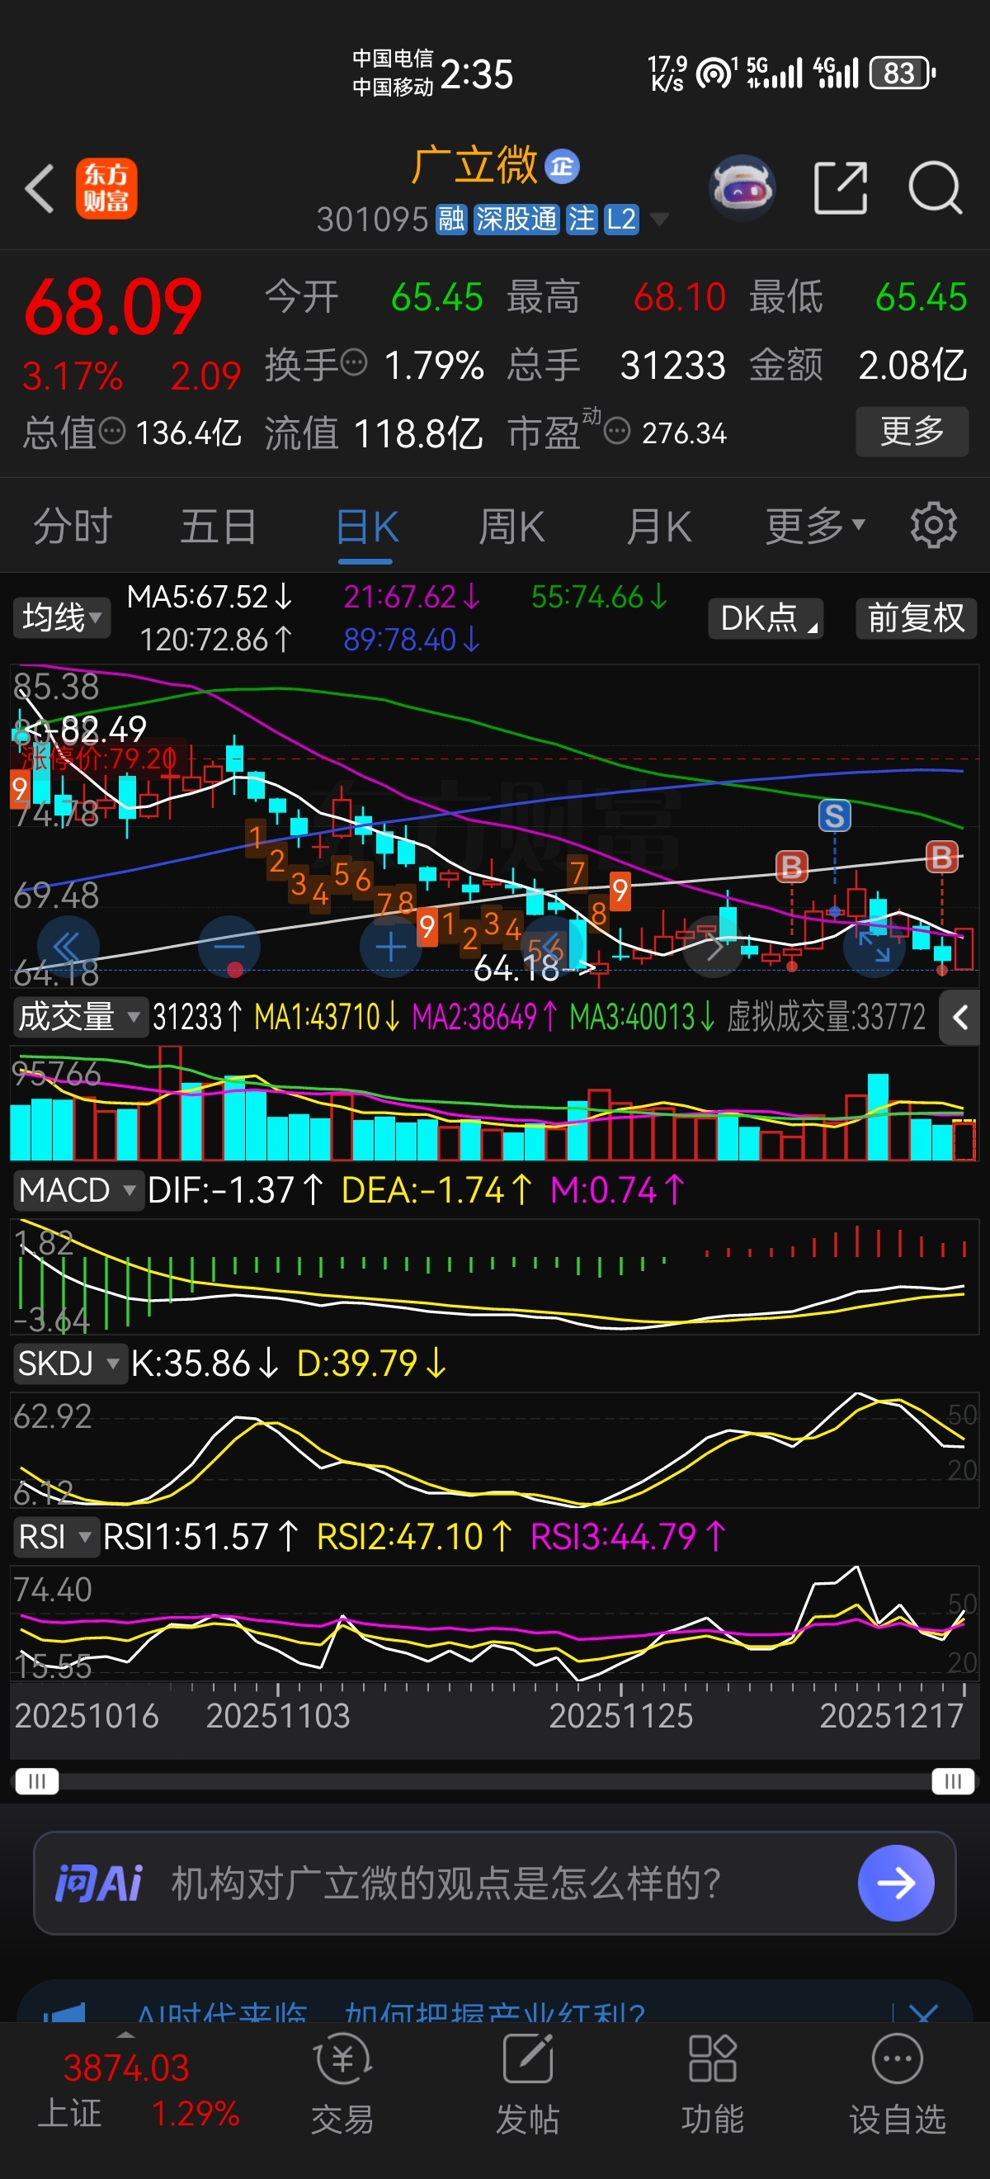Open the search magnifier icon
Image resolution: width=990 pixels, height=2179 pixels.
(x=935, y=187)
